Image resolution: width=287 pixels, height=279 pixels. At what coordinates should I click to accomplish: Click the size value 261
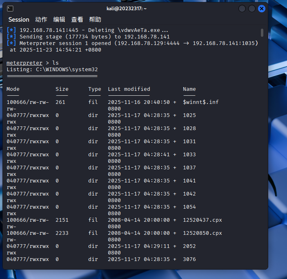pyautogui.click(x=60, y=102)
